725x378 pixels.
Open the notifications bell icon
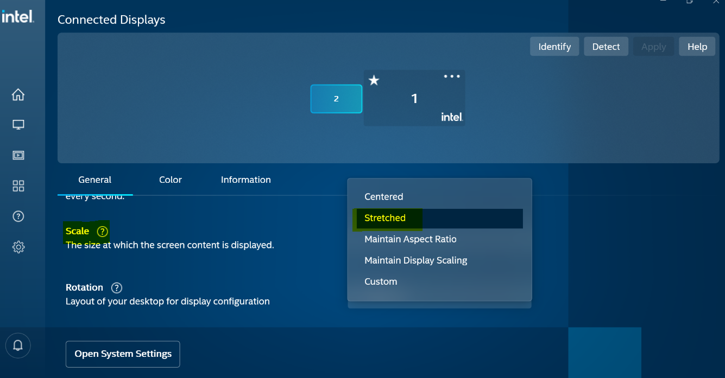pos(18,345)
